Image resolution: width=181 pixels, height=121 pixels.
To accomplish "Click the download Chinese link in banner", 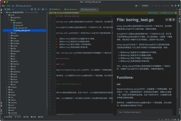I will point(153,13).
